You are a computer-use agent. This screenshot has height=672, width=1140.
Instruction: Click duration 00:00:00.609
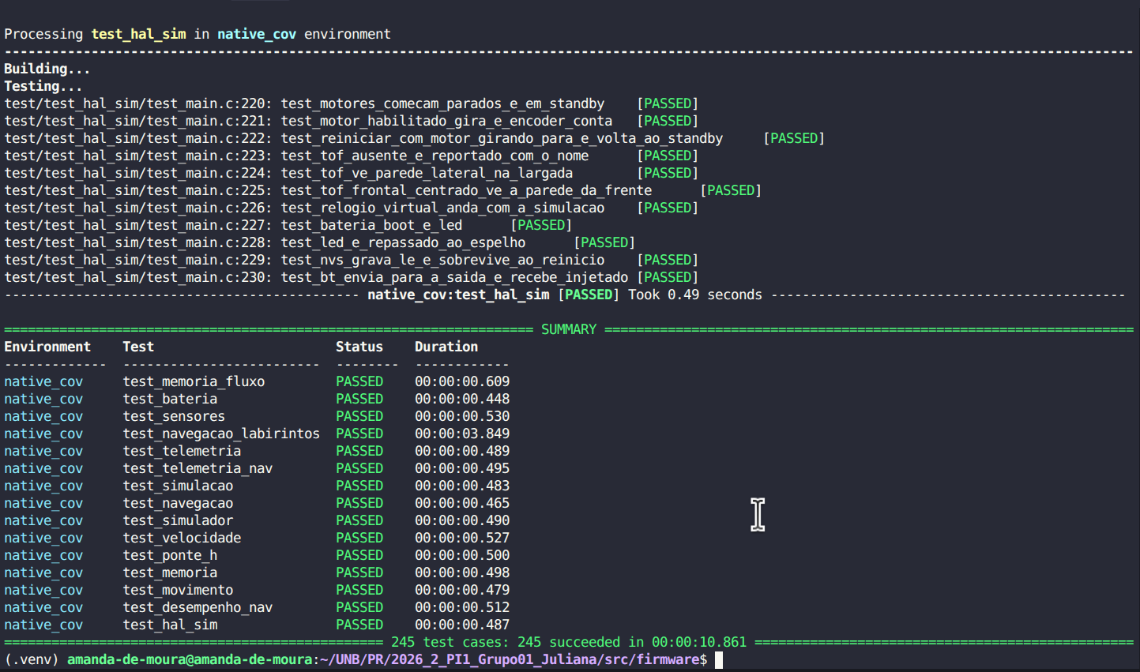coord(462,381)
